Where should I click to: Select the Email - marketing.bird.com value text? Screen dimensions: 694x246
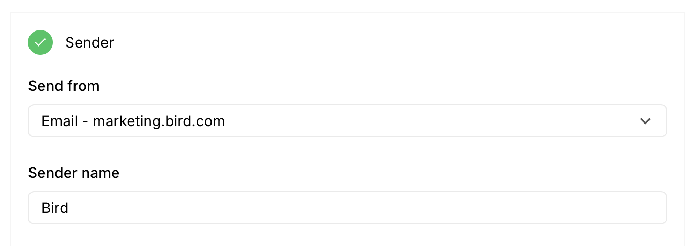[x=133, y=121]
